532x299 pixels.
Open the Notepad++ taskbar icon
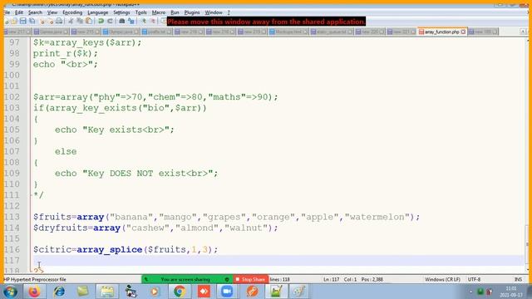pyautogui.click(x=276, y=292)
